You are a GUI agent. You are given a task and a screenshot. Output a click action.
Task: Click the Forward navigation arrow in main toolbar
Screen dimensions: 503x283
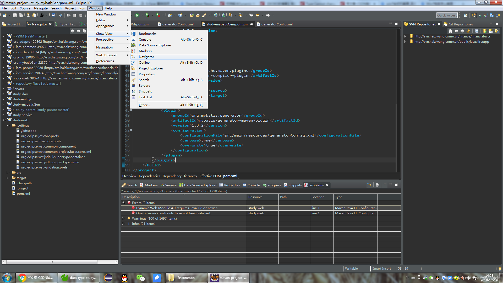(x=268, y=15)
